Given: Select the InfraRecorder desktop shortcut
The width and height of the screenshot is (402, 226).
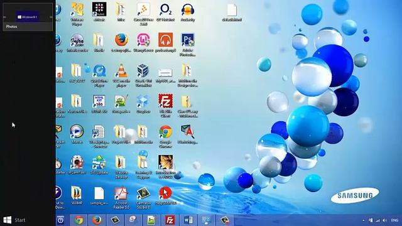Looking at the screenshot, I should tap(77, 43).
